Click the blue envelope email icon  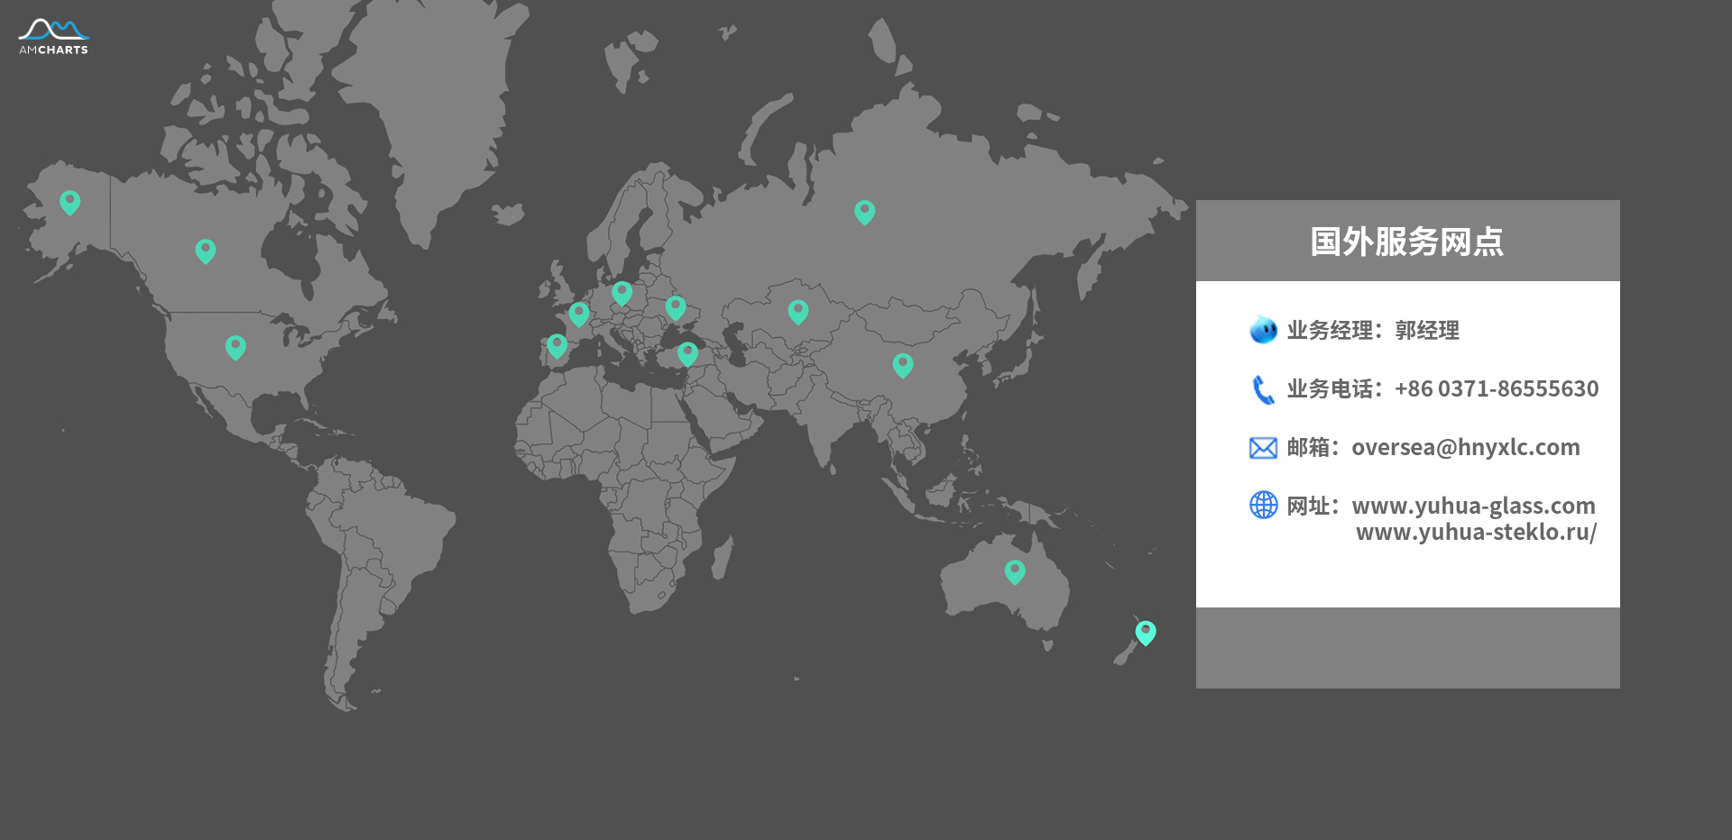coord(1263,448)
